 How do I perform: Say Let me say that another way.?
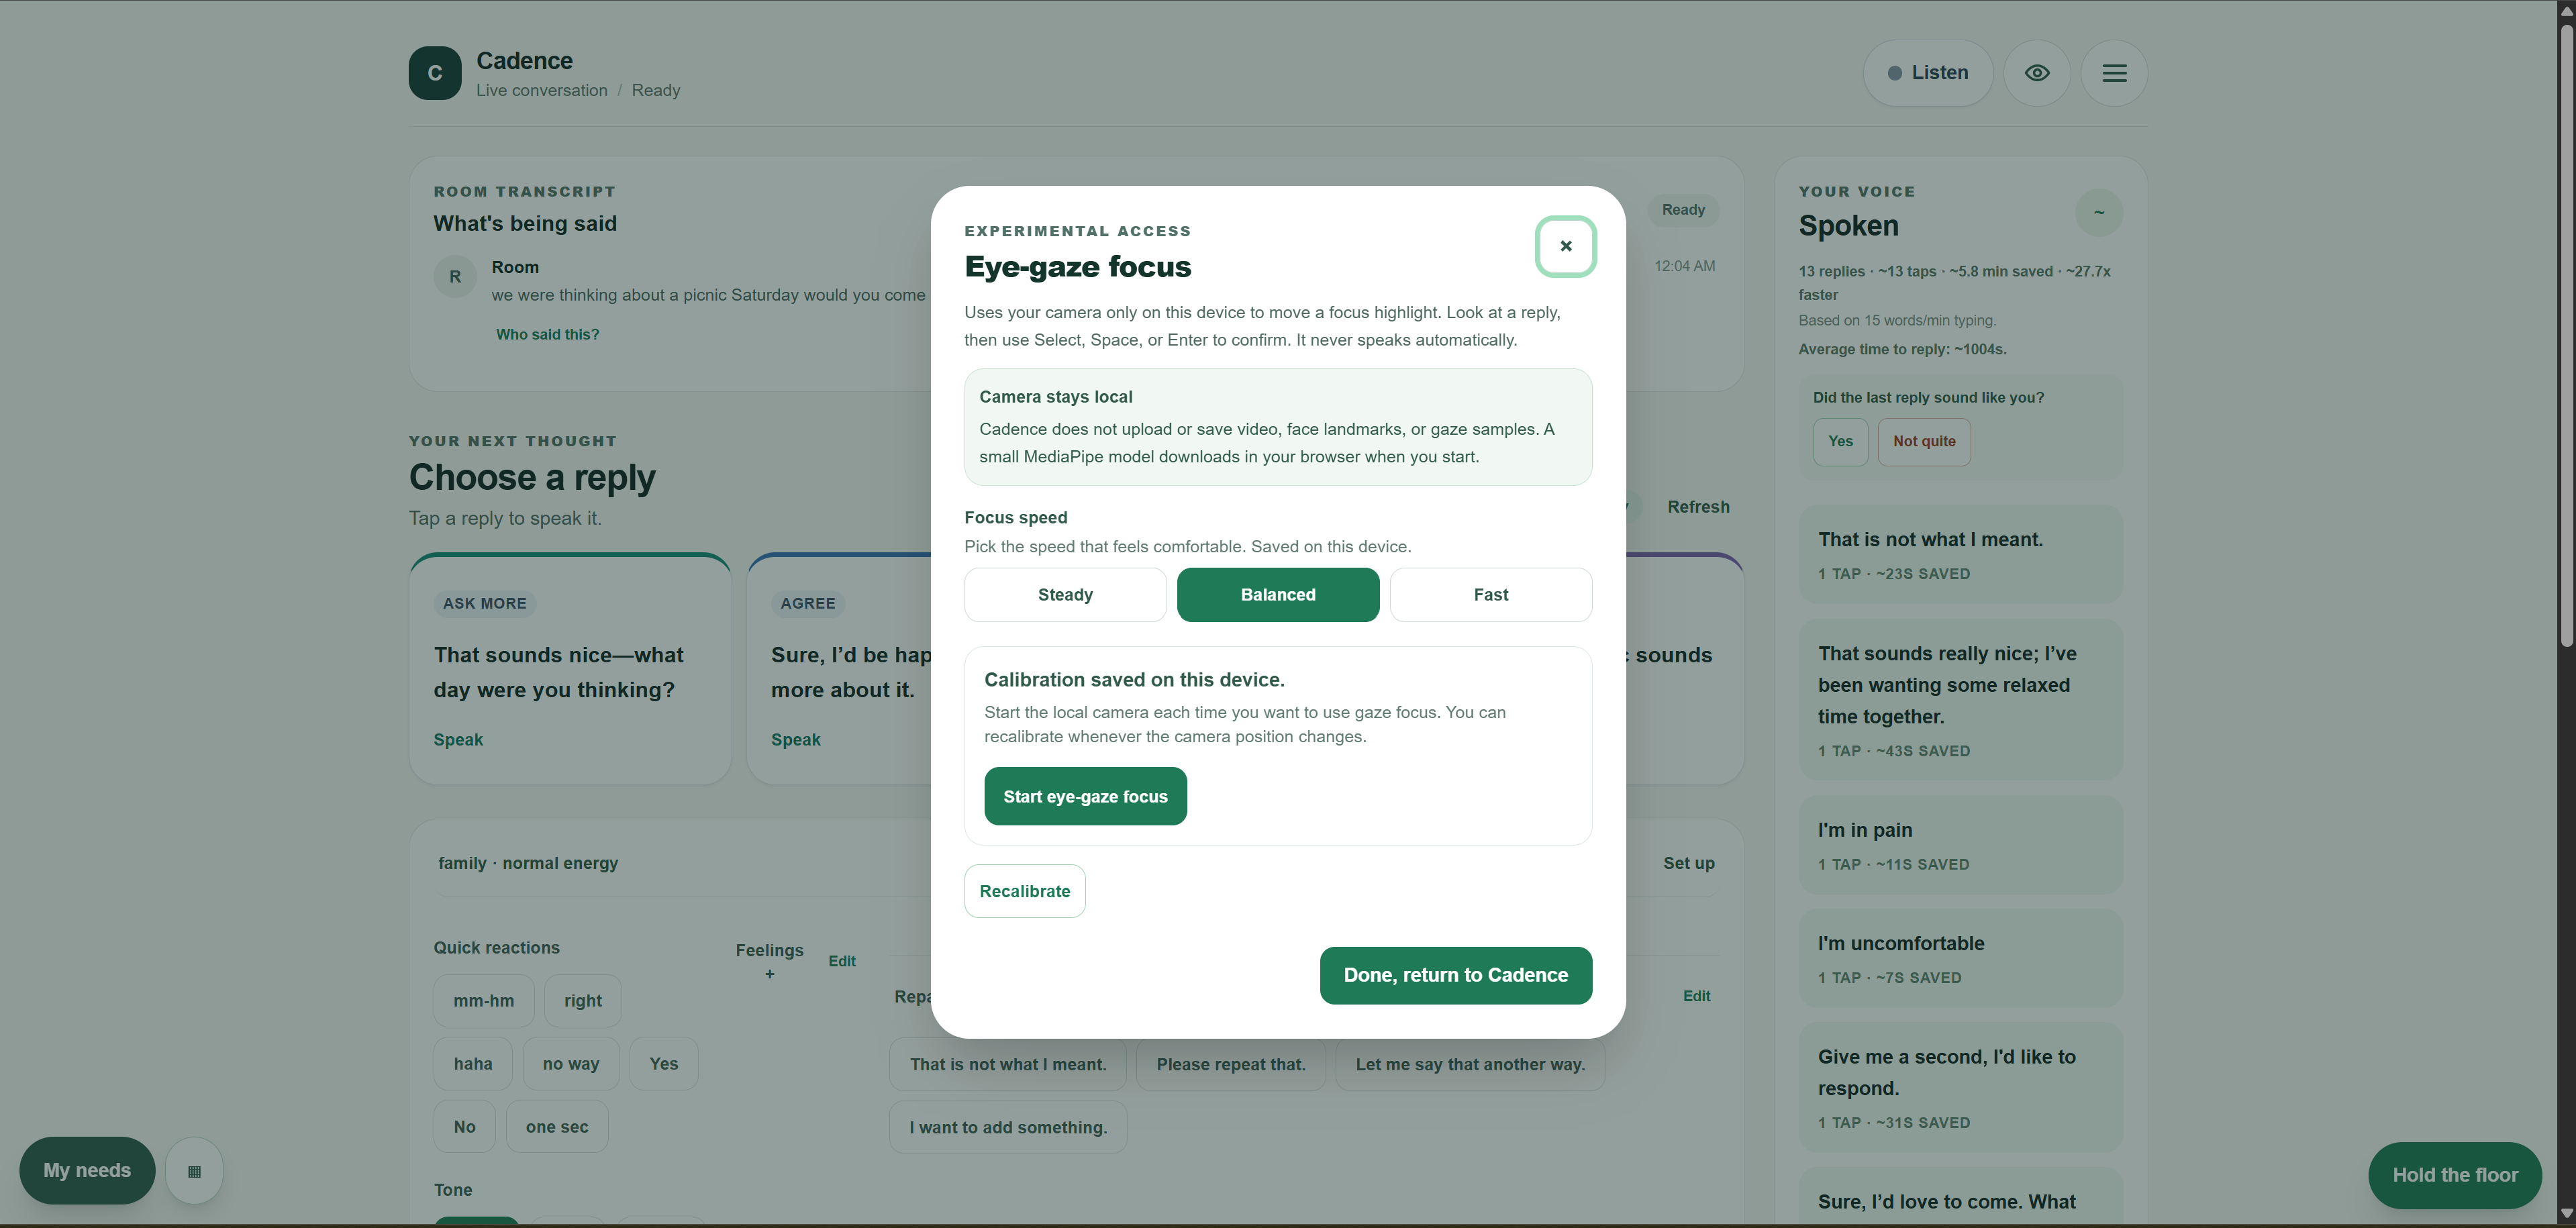pyautogui.click(x=1470, y=1064)
